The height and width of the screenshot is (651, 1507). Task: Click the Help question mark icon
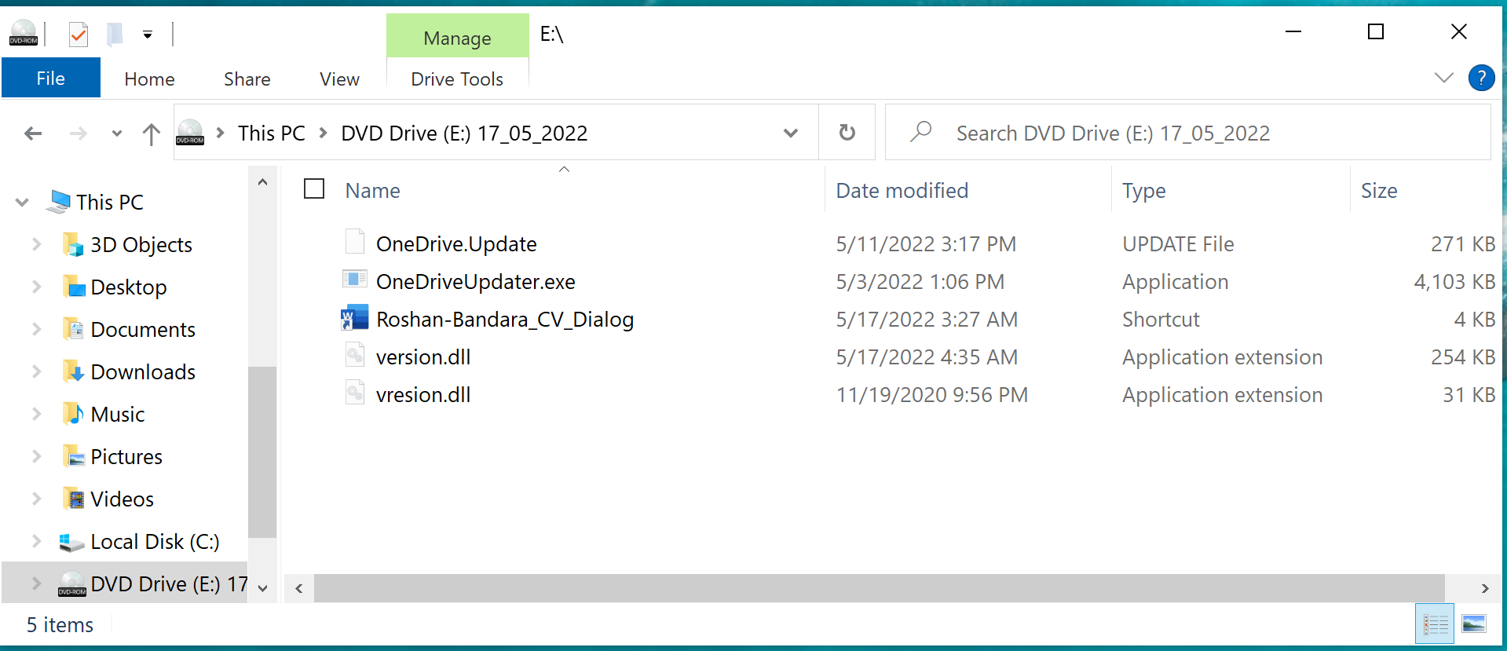[1480, 78]
